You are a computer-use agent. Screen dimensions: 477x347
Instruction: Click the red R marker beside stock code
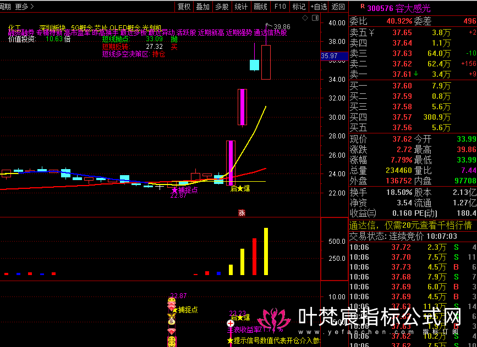click(363, 6)
